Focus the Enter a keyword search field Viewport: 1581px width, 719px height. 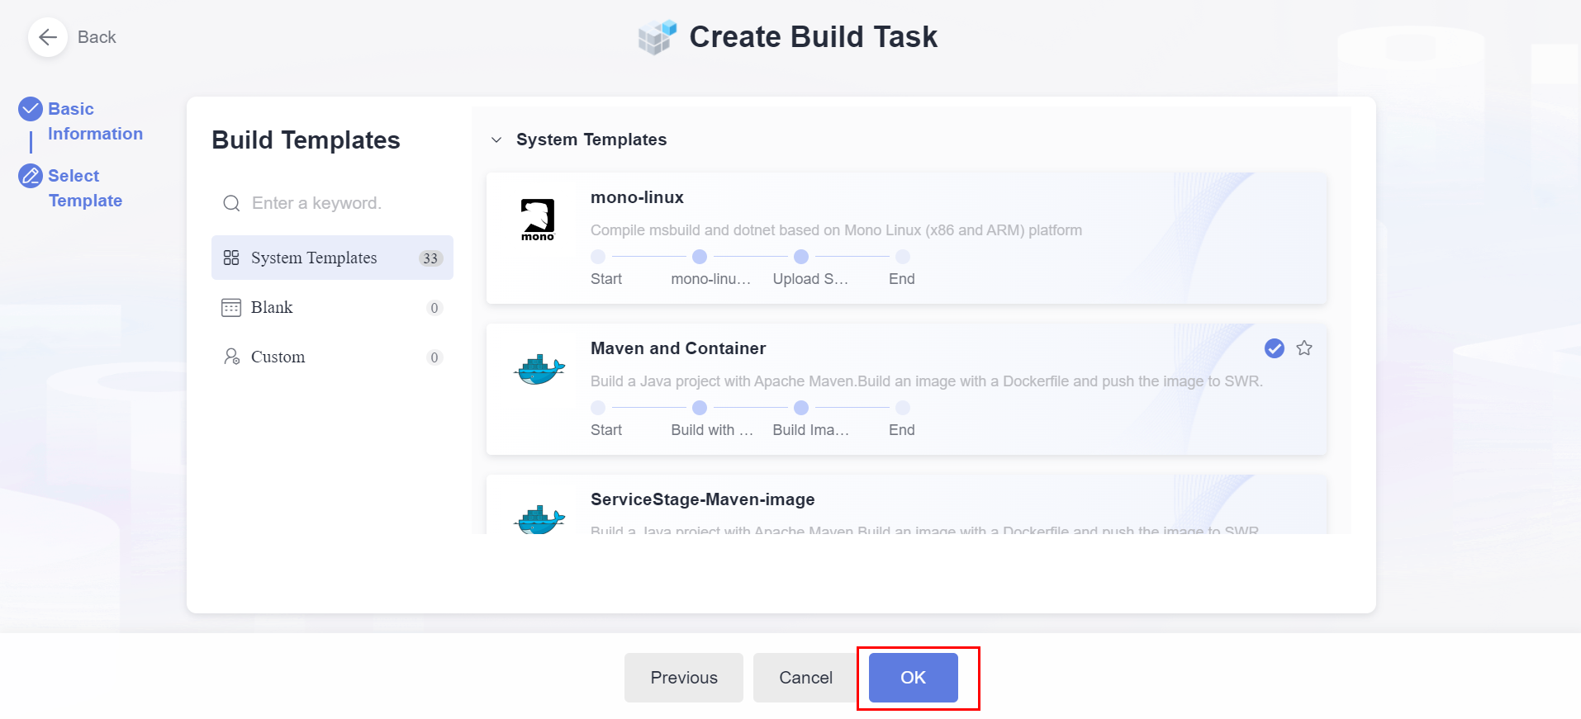pos(347,203)
